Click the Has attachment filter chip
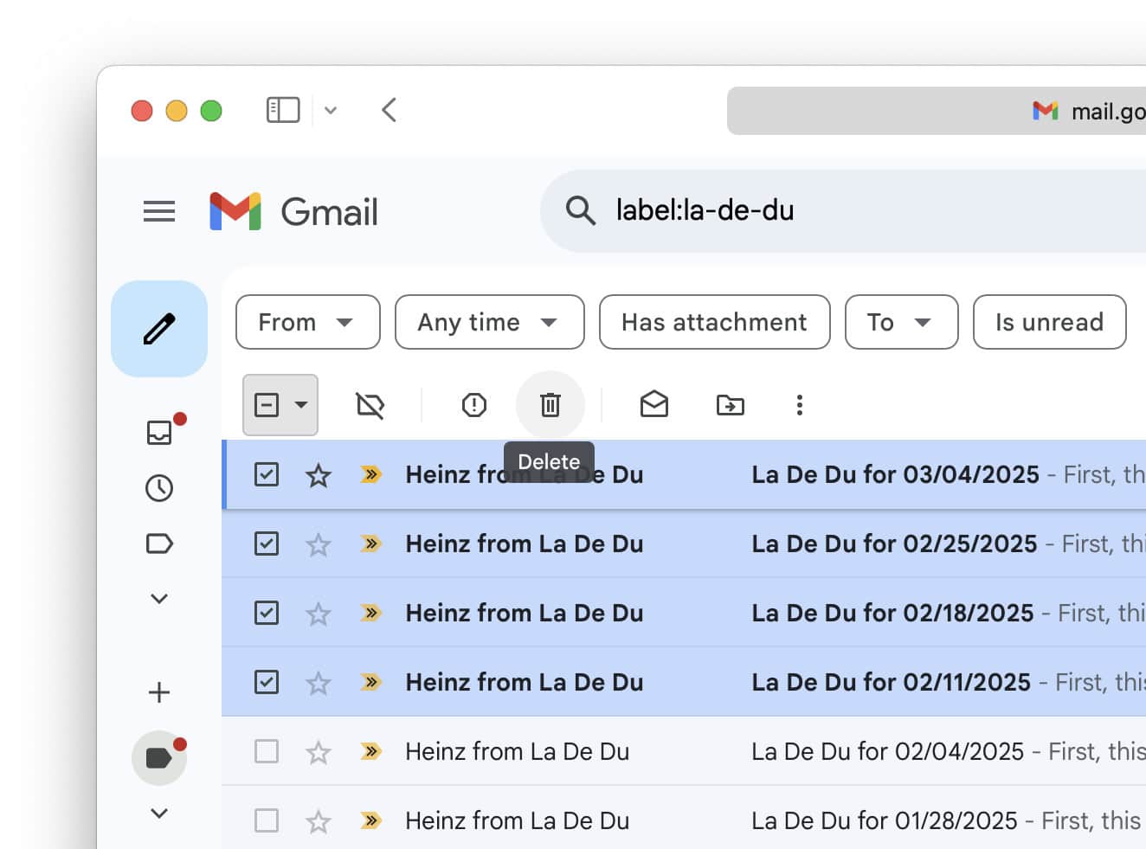The width and height of the screenshot is (1146, 849). (x=715, y=322)
